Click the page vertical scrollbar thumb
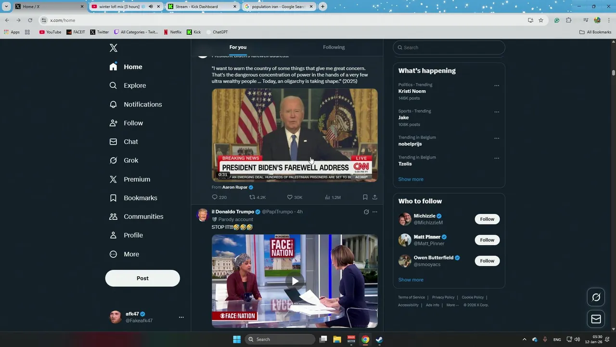Image resolution: width=616 pixels, height=347 pixels. pos(614,73)
